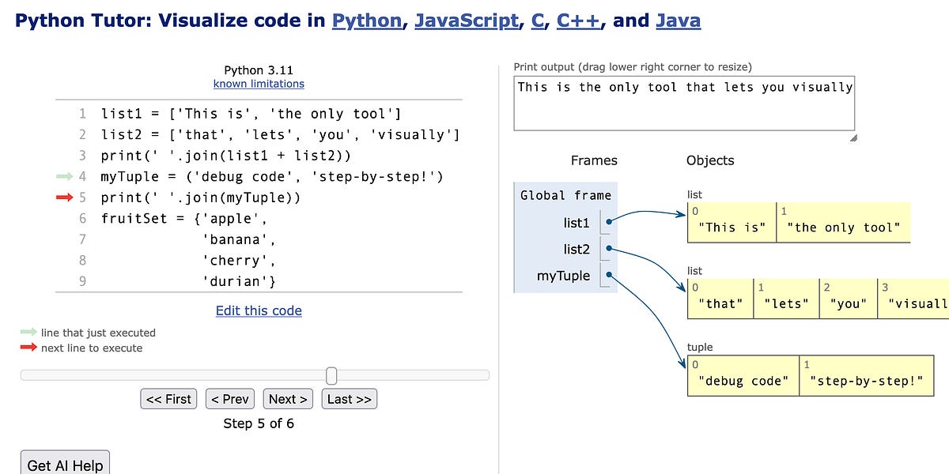Image resolution: width=949 pixels, height=474 pixels.
Task: Click the execution step slider handle
Action: click(331, 375)
